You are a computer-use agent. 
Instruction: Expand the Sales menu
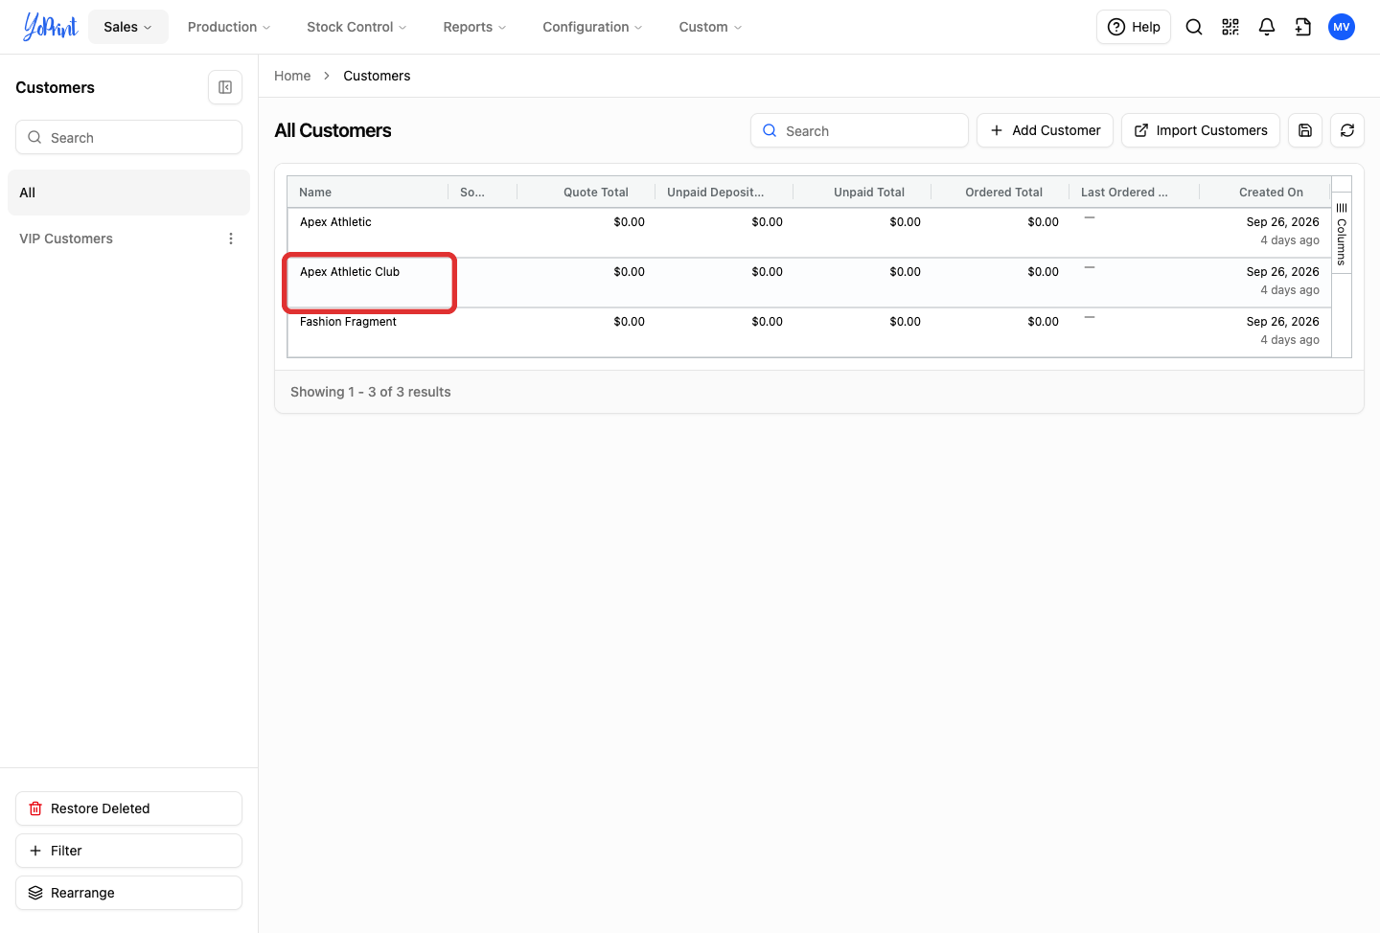pyautogui.click(x=128, y=27)
